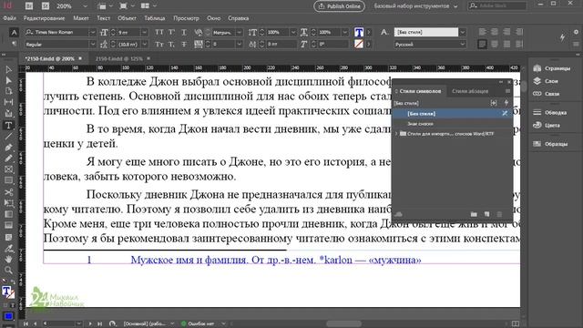Select the Gradient Swatch tool

coord(8,214)
